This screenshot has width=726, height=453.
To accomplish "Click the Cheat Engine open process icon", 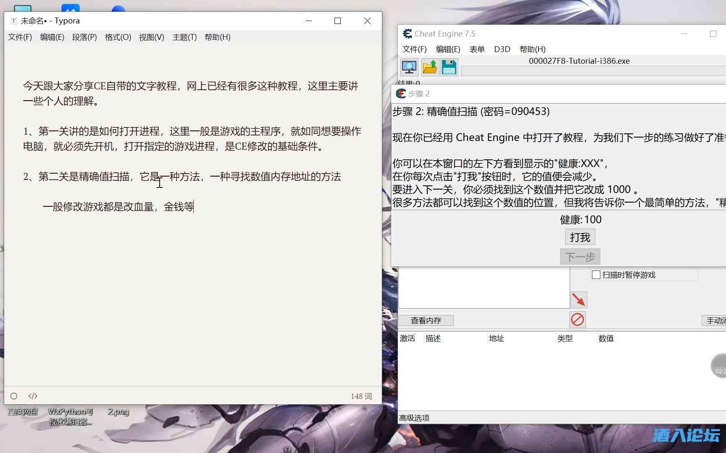I will click(409, 68).
